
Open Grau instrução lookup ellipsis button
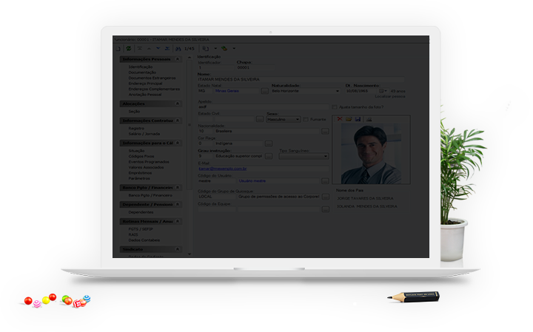coord(269,156)
